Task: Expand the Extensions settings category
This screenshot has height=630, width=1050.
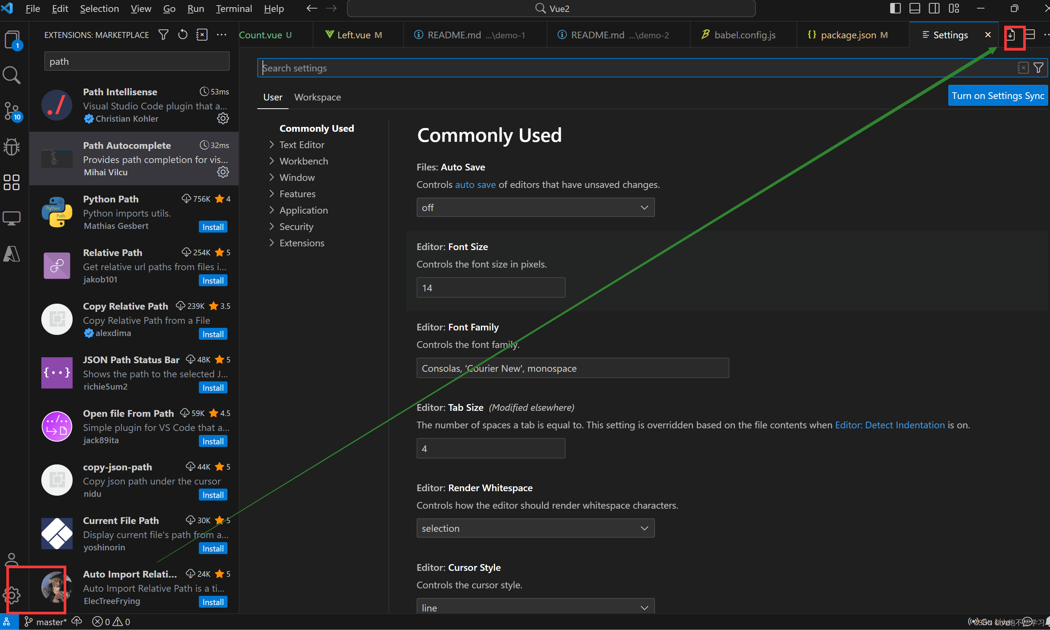Action: pyautogui.click(x=302, y=243)
